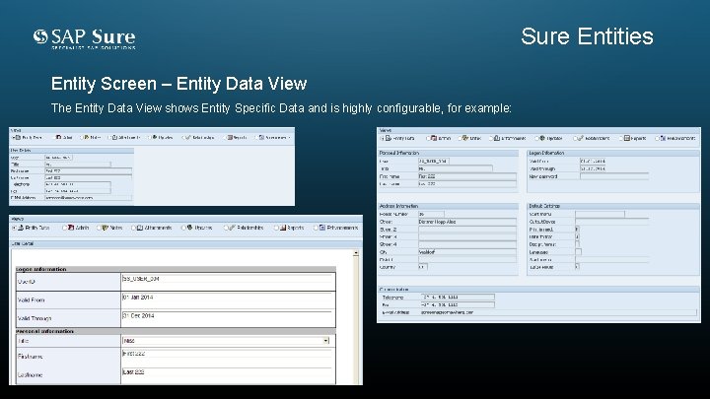Click Admin icon in right panel

(x=434, y=138)
